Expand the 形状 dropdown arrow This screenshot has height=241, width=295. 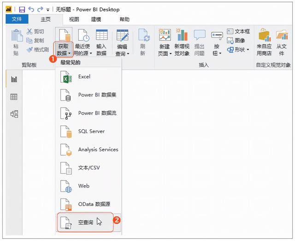248,50
